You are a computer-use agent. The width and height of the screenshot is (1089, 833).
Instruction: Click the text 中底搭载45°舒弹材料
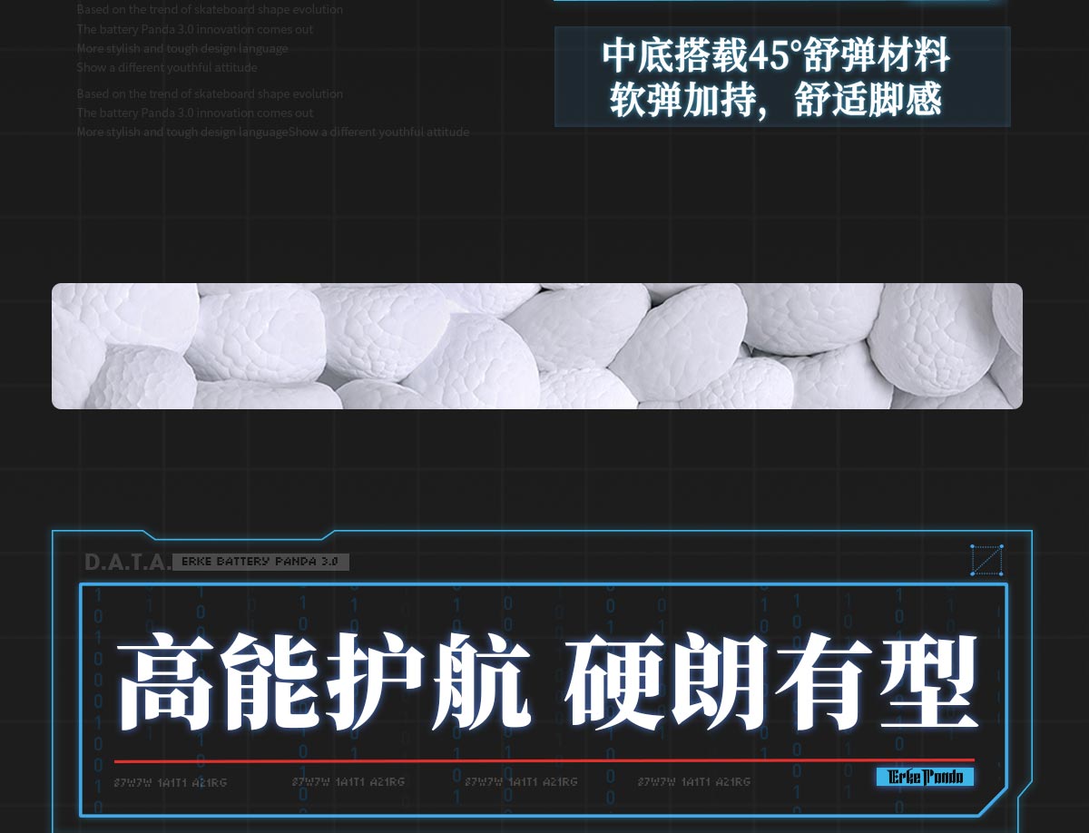click(x=776, y=55)
